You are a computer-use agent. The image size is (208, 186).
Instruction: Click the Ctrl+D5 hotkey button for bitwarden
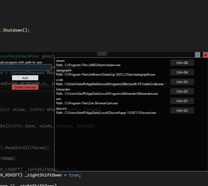pos(182,91)
